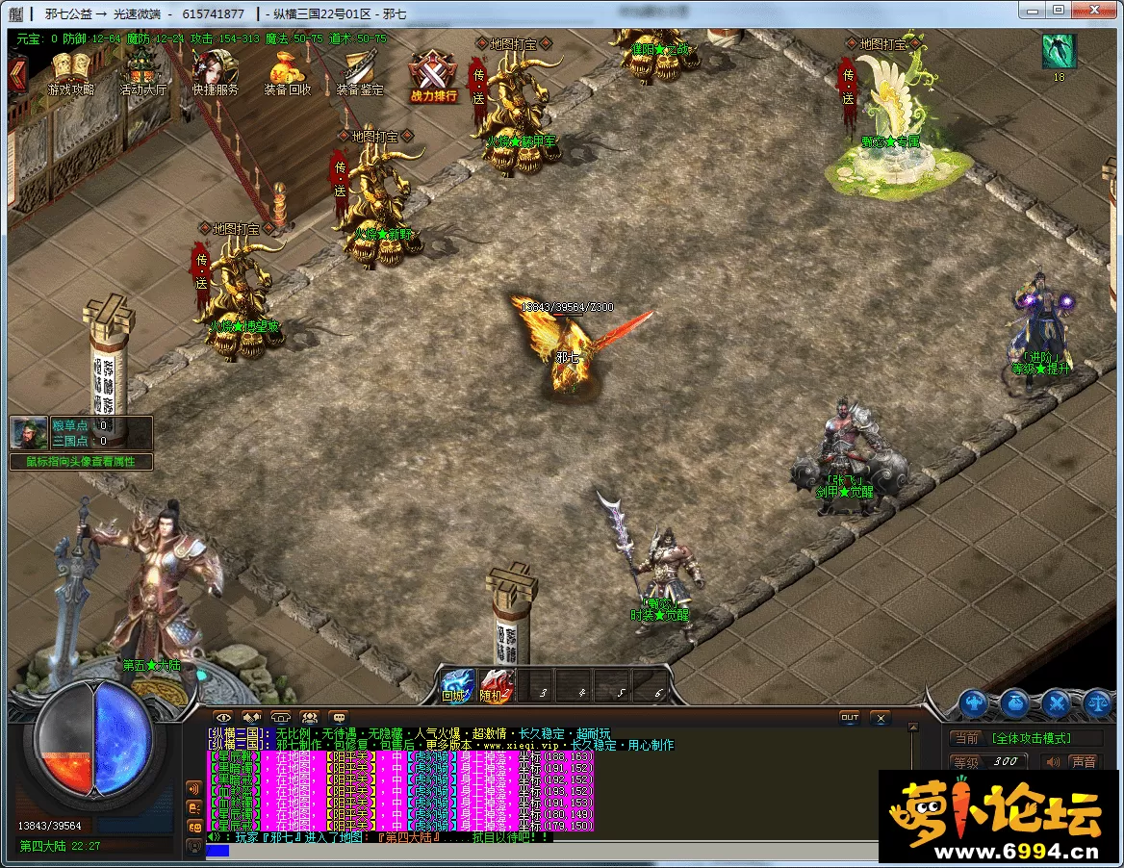Click the www.xieqi.vip link in chat
This screenshot has width=1124, height=868.
click(522, 745)
